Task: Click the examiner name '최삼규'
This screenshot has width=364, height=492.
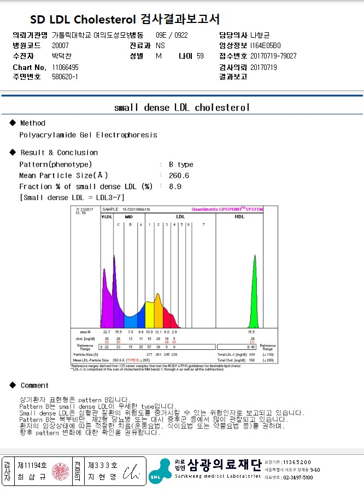Action: (x=31, y=477)
